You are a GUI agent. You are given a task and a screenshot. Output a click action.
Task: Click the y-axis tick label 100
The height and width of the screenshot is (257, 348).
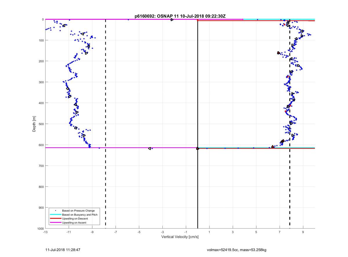click(41, 40)
